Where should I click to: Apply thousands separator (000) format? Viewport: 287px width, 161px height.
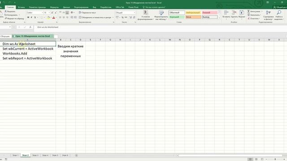[x=126, y=17]
